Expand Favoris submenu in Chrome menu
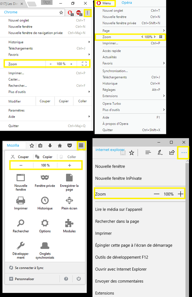 (89, 54)
